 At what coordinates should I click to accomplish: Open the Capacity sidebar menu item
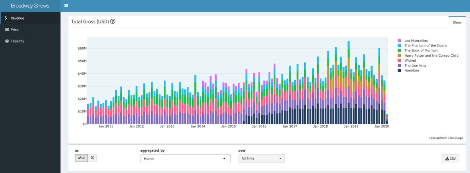click(x=30, y=41)
